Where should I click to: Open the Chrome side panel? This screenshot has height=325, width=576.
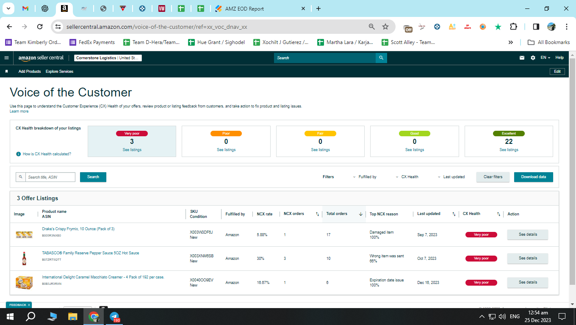(536, 27)
